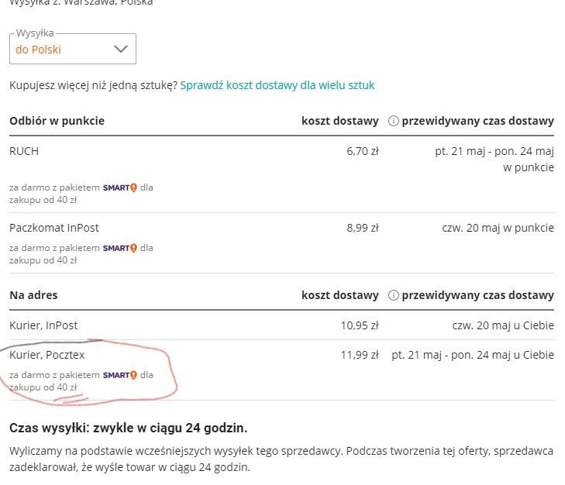Viewport: 565px width, 485px height.
Task: Click the Na adres section heading
Action: click(33, 295)
